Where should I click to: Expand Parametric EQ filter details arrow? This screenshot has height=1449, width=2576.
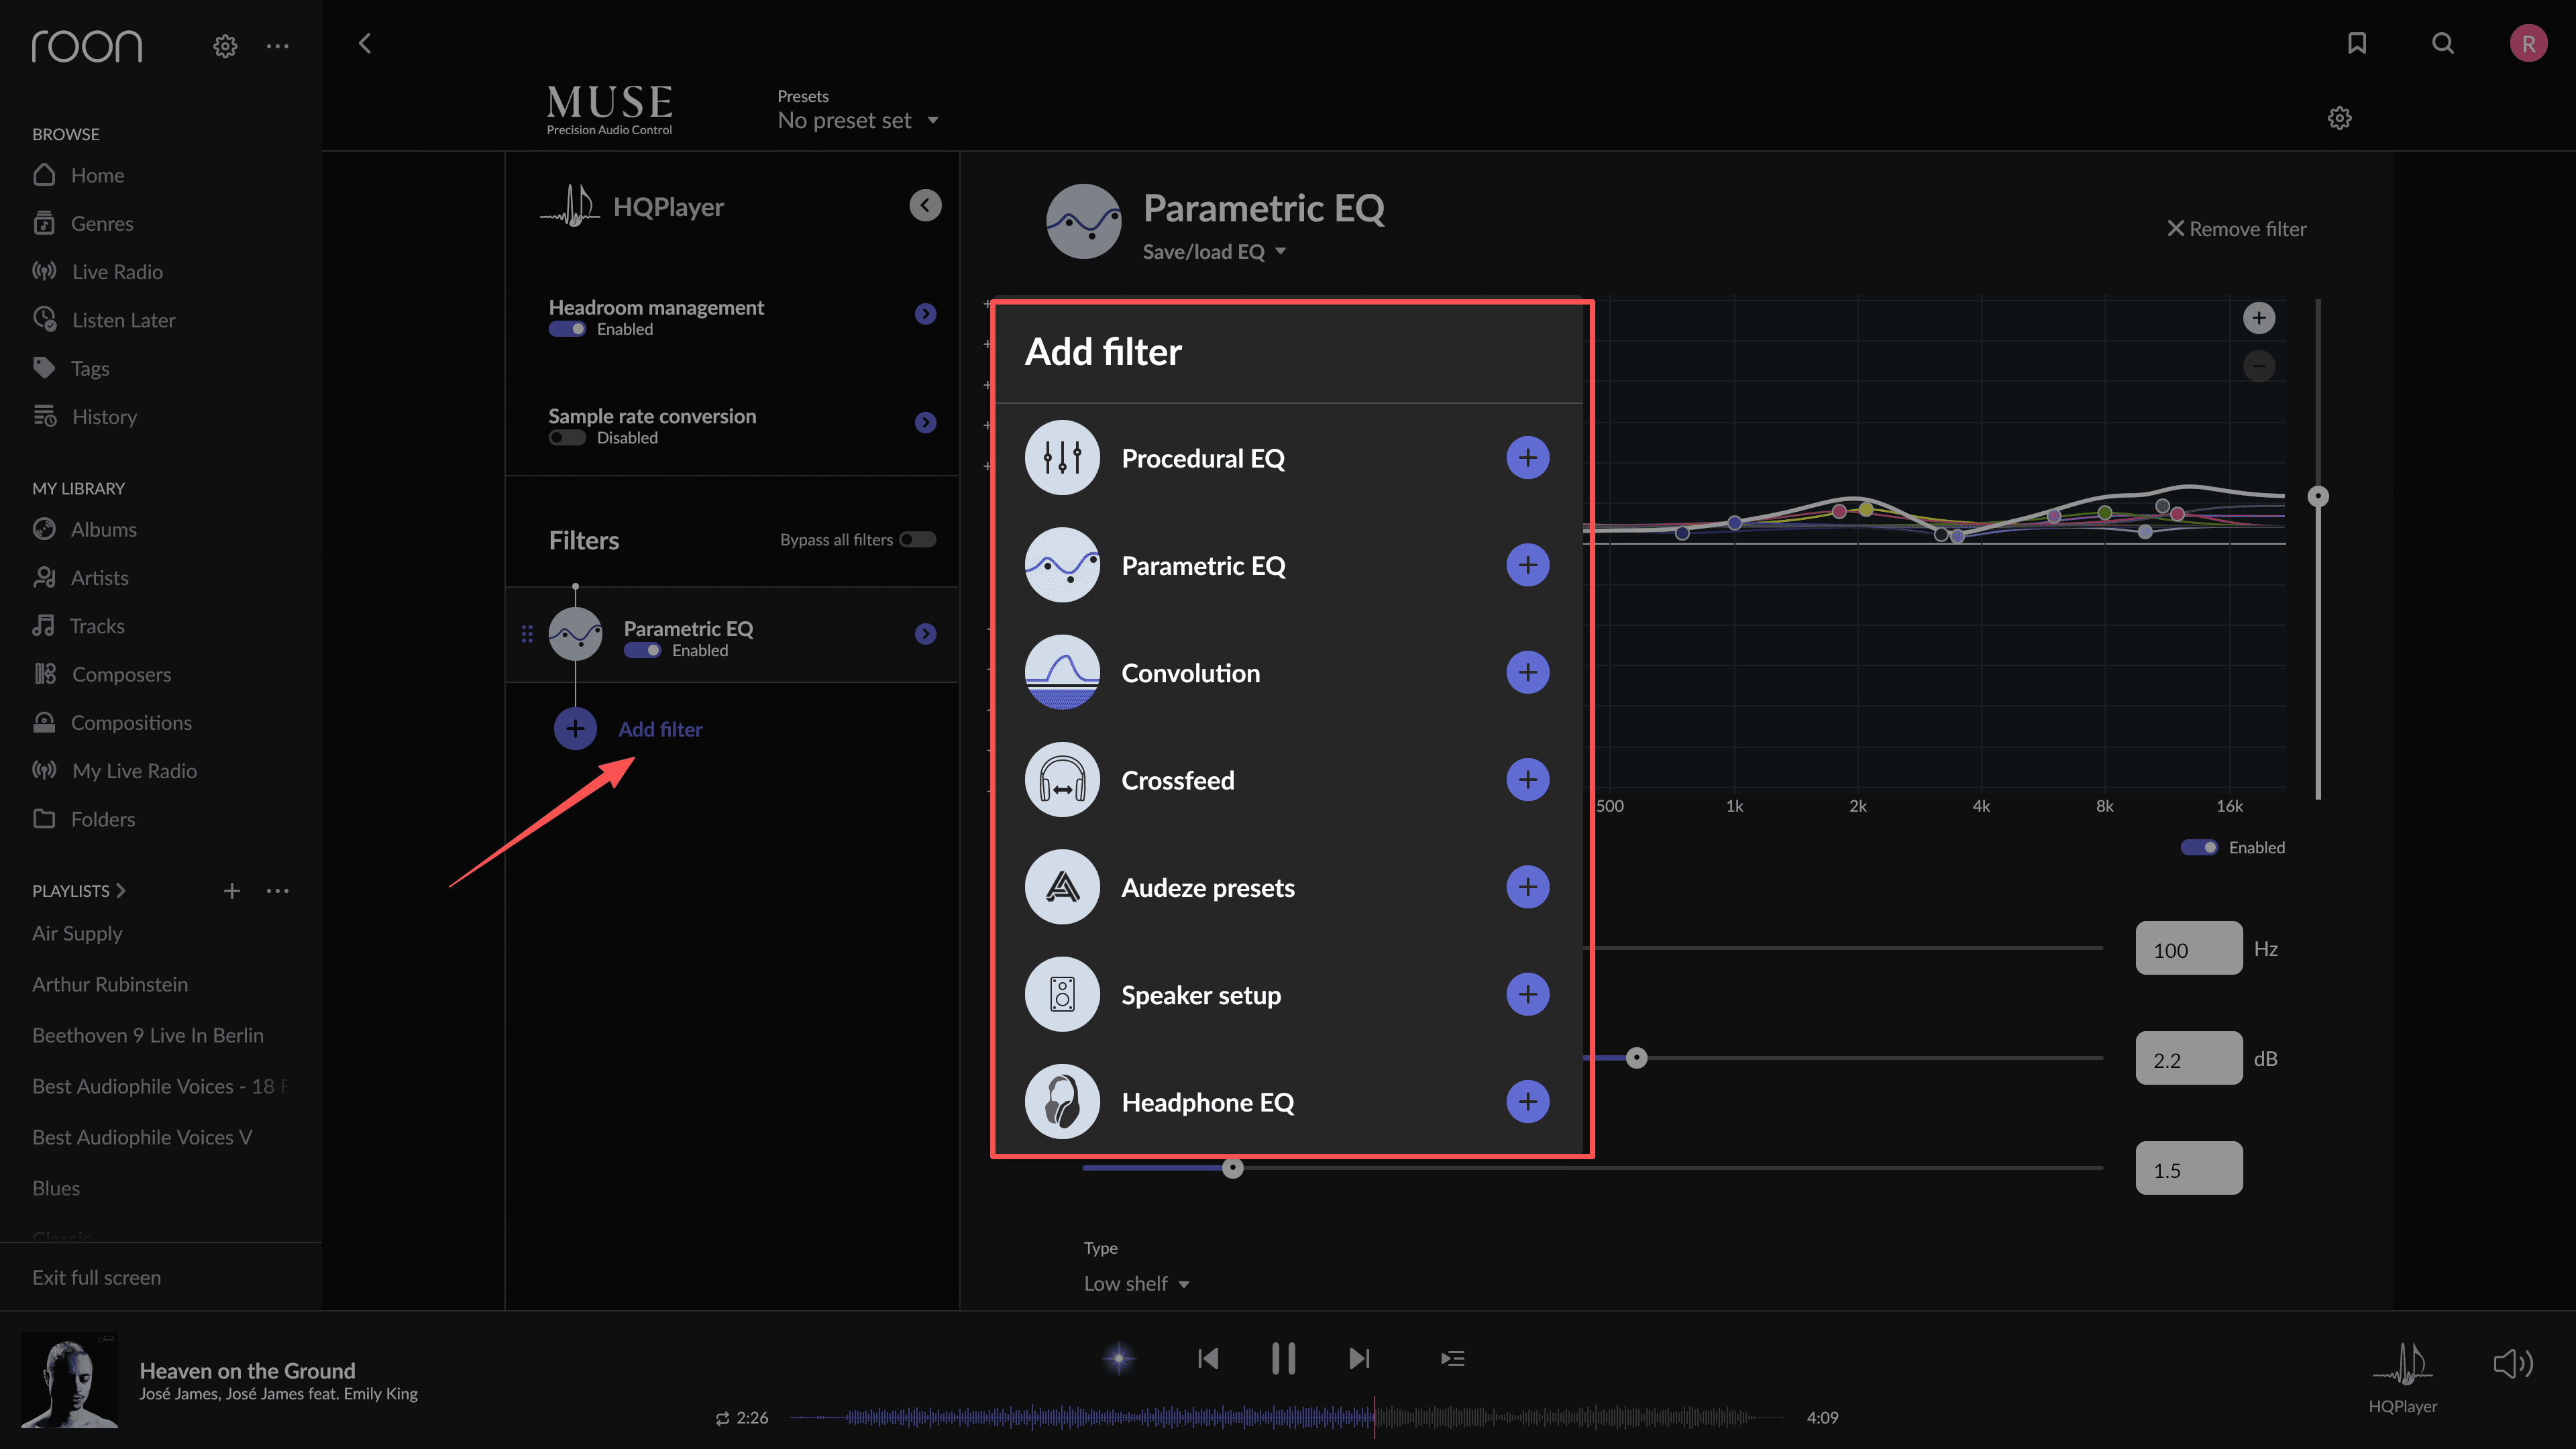click(x=925, y=634)
